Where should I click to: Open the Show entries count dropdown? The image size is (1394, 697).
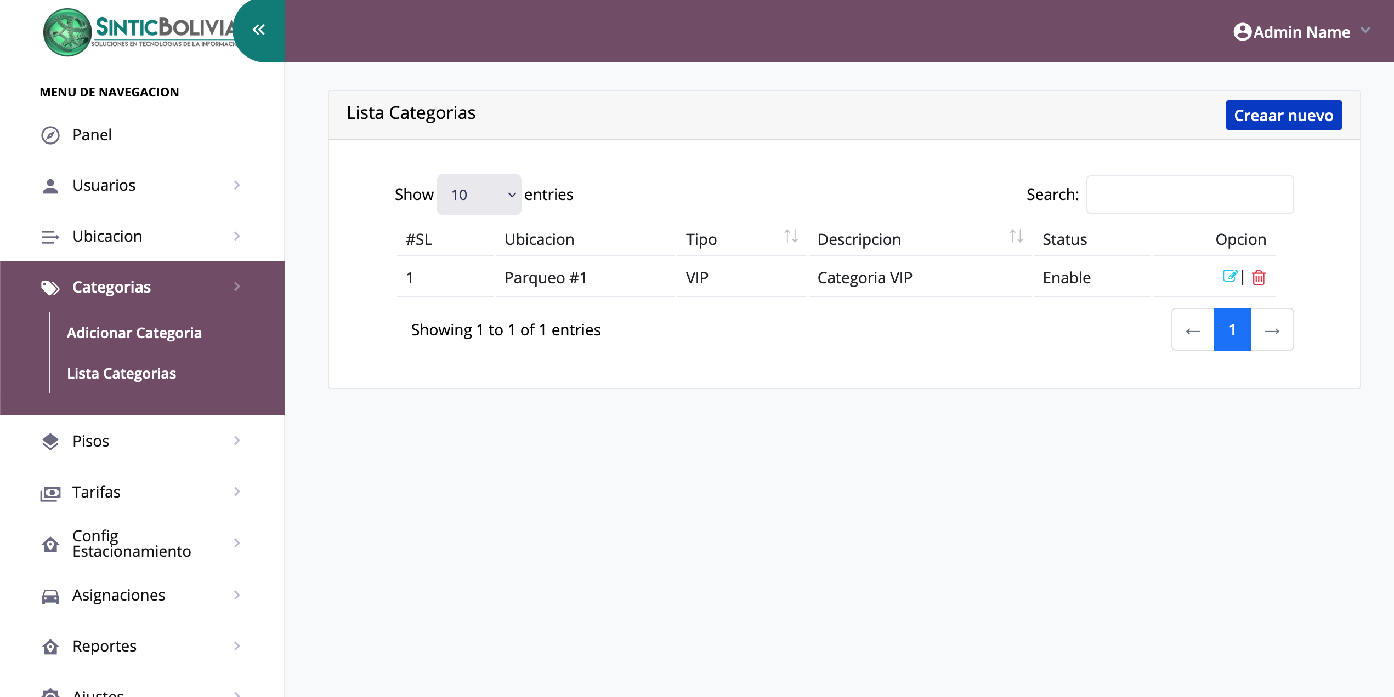[479, 195]
